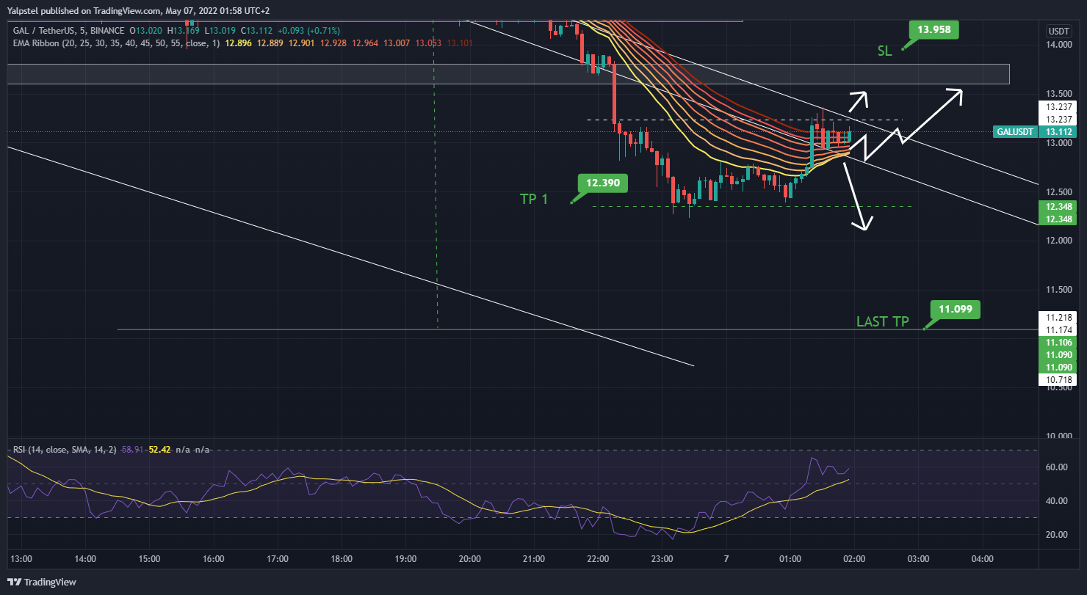
Task: Click the white 10.718 price tag
Action: [x=1058, y=379]
